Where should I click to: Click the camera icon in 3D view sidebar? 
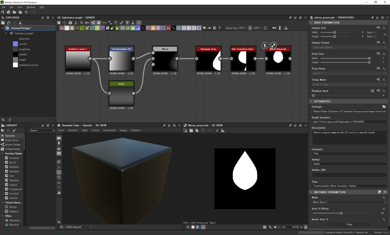(59, 138)
